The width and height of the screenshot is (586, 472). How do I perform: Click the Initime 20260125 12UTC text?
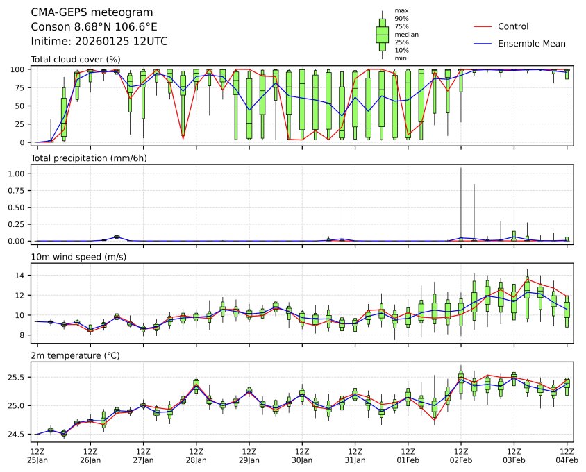(99, 41)
